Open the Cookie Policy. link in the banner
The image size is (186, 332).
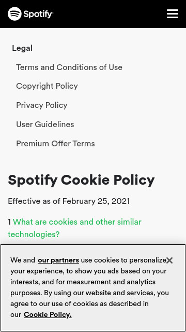48,315
